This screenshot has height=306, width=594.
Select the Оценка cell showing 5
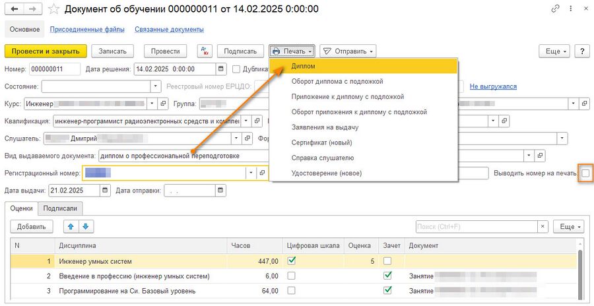(362, 261)
